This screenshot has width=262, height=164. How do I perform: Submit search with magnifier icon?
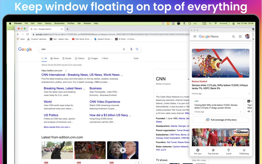point(137,49)
